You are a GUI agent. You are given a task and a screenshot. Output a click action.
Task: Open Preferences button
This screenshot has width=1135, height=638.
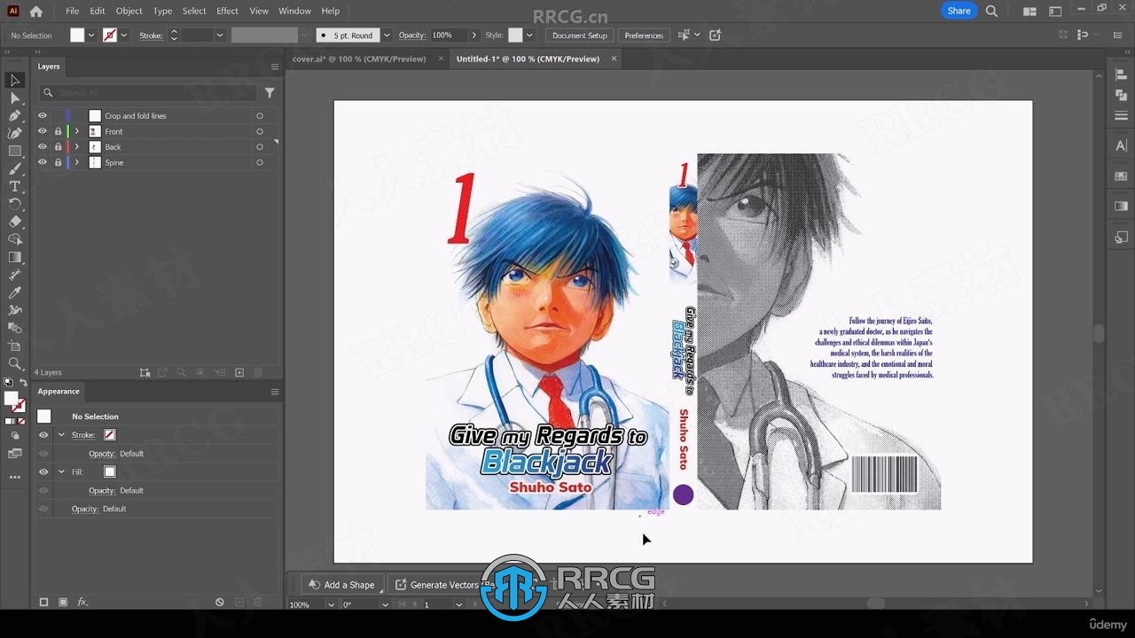644,35
